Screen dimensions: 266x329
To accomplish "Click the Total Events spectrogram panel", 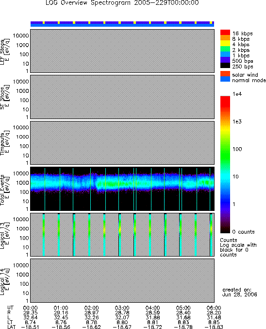I will [122, 189].
